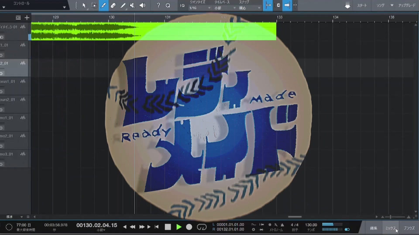Click the 4 / 4 time signature
Image resolution: width=419 pixels, height=235 pixels.
click(295, 225)
